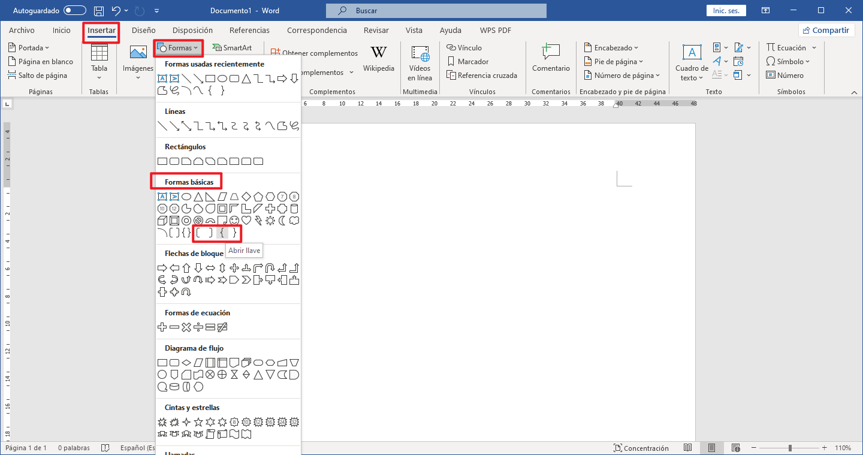863x455 pixels.
Task: Pick the up-down block arrow shape
Action: click(222, 268)
